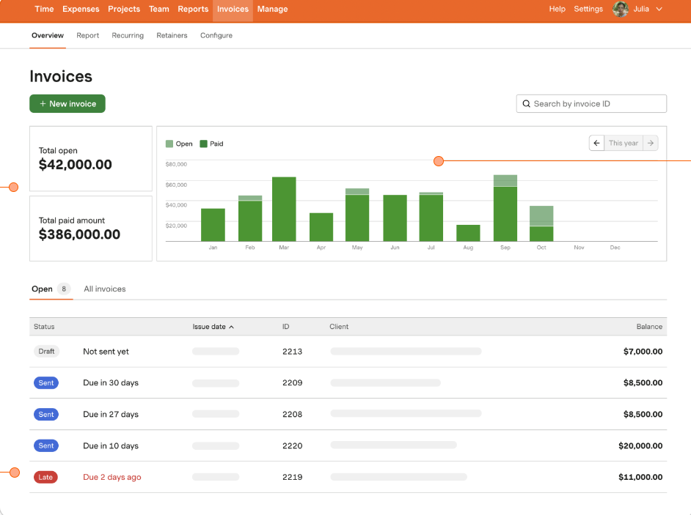Click the Draft status badge
691x515 pixels.
(46, 351)
